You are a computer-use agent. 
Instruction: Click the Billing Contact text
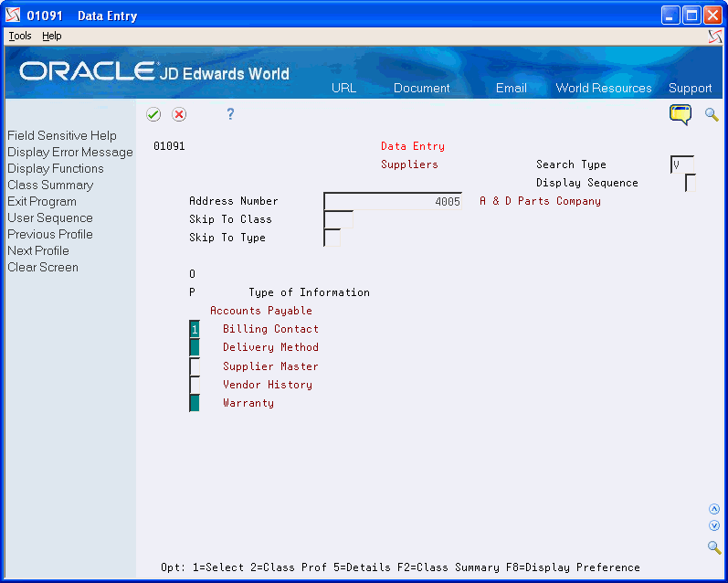(270, 329)
